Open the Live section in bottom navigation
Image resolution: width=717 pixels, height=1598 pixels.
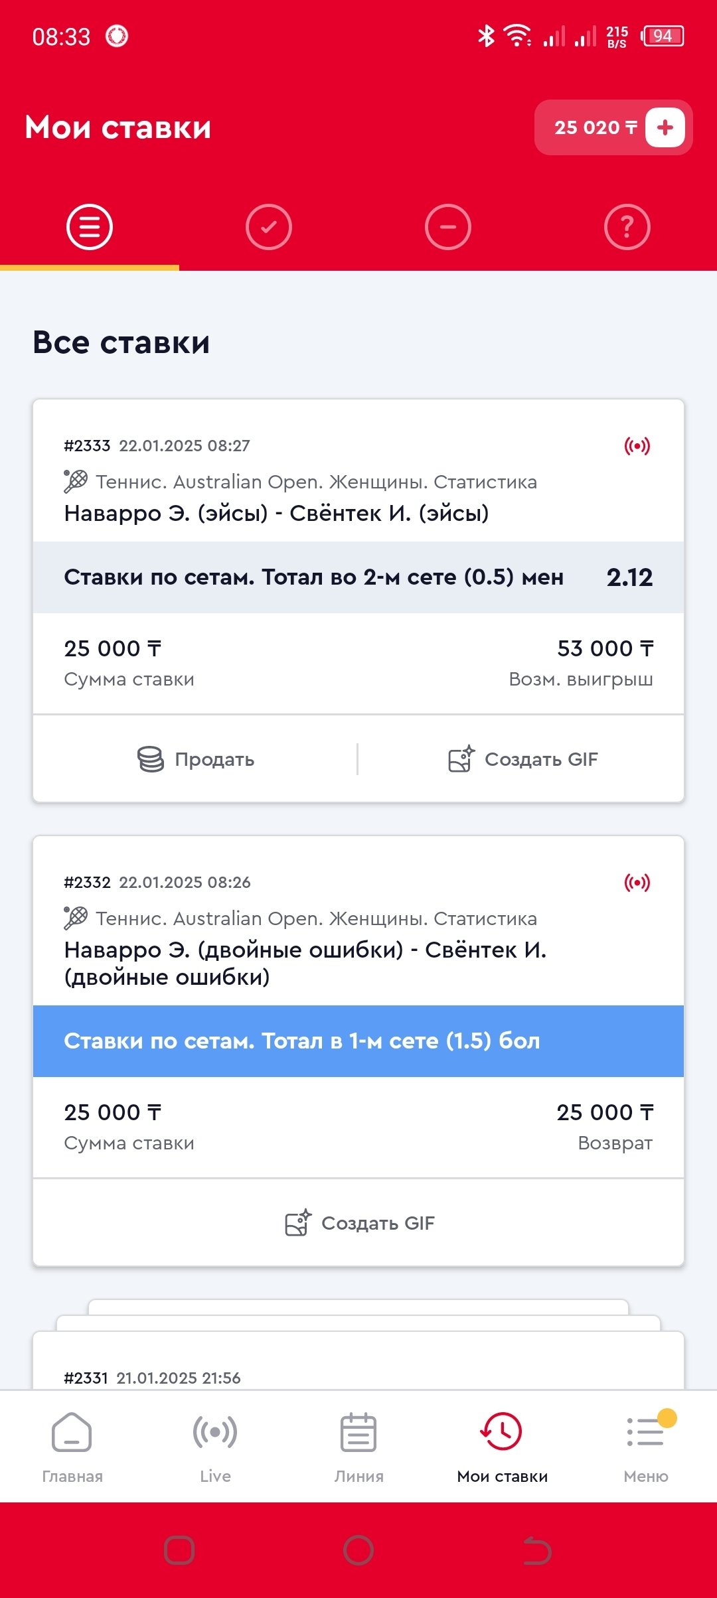pyautogui.click(x=215, y=1447)
